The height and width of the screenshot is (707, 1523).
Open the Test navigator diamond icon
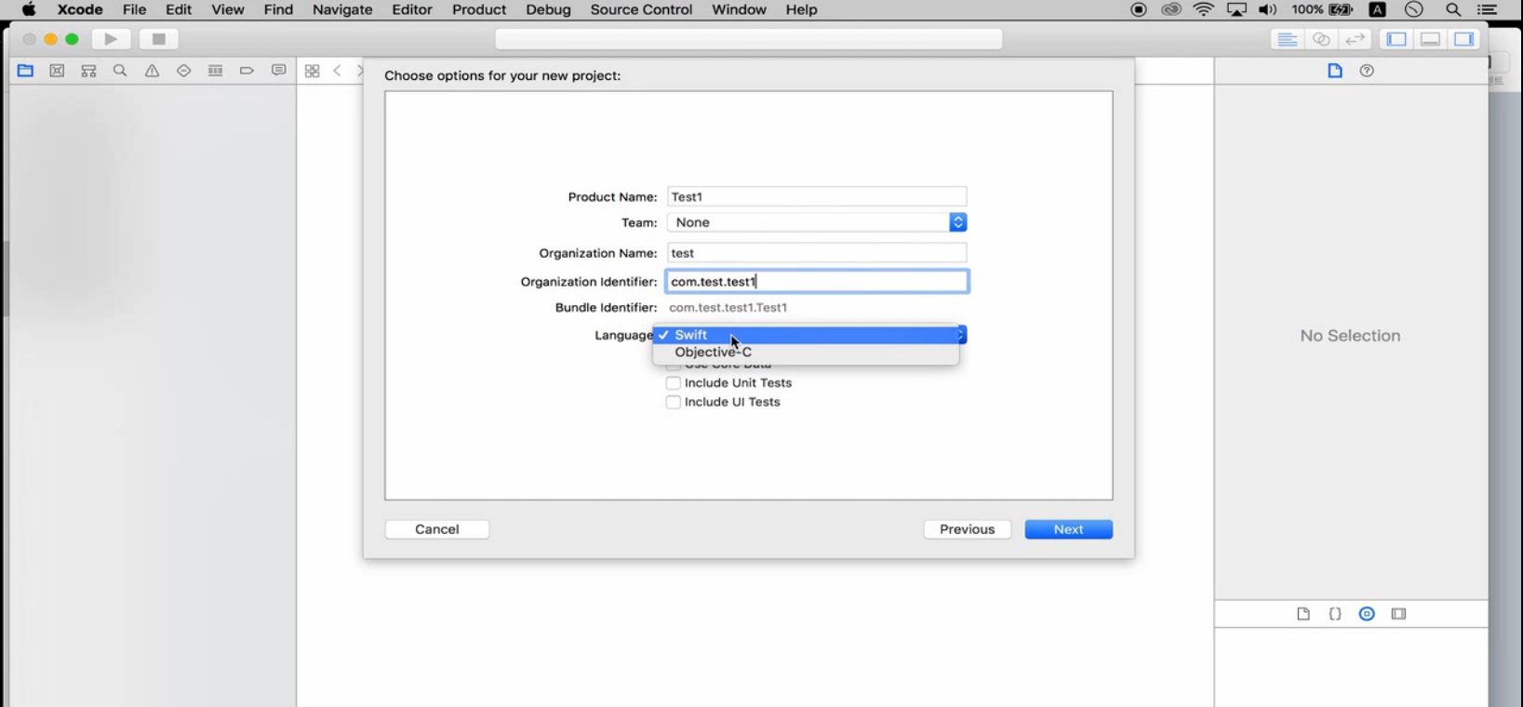click(x=183, y=71)
